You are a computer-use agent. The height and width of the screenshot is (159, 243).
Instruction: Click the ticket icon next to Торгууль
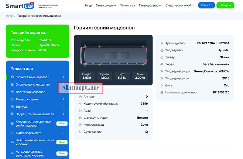(12, 107)
